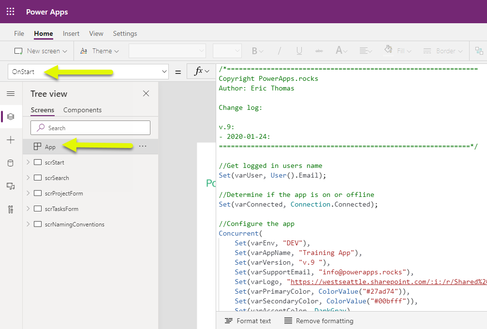Open the fx formula dropdown
This screenshot has width=487, height=329.
201,72
